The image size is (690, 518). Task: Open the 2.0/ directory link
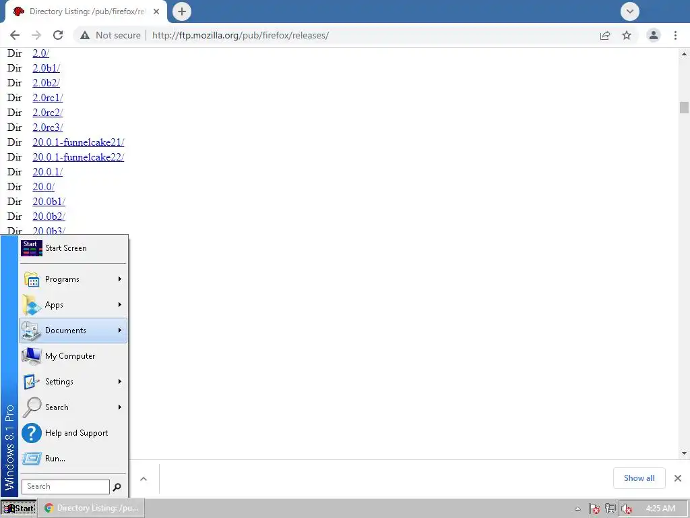(41, 53)
